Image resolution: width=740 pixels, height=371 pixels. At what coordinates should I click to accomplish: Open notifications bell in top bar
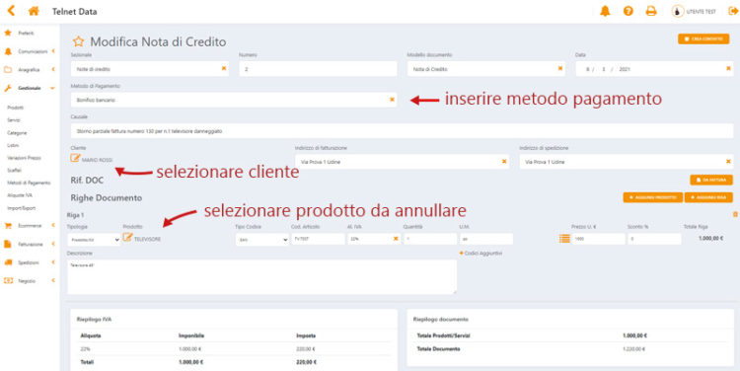(x=605, y=11)
